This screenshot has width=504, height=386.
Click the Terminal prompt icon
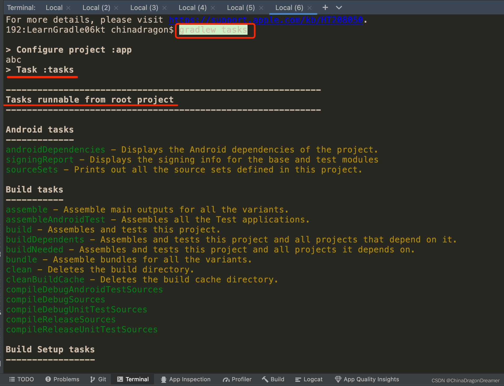tap(120, 379)
